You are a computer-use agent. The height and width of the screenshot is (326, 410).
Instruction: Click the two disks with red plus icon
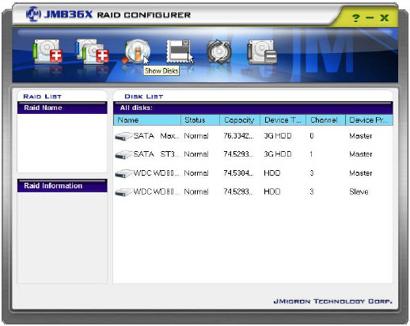[x=92, y=51]
